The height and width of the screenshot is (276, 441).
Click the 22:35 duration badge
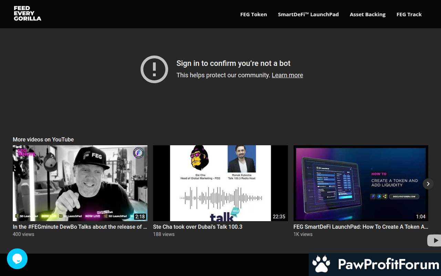click(279, 217)
